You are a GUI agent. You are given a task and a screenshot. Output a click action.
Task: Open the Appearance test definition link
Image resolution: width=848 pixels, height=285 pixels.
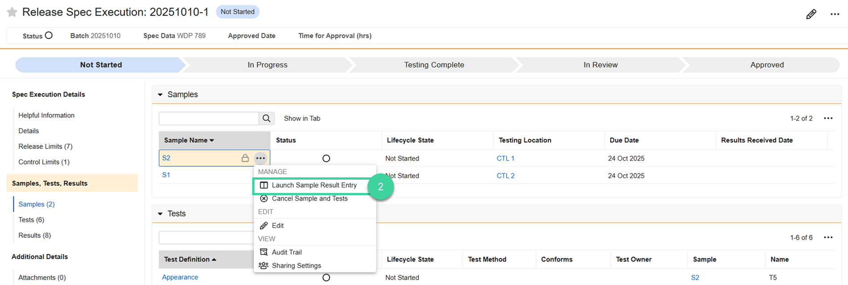tap(180, 277)
